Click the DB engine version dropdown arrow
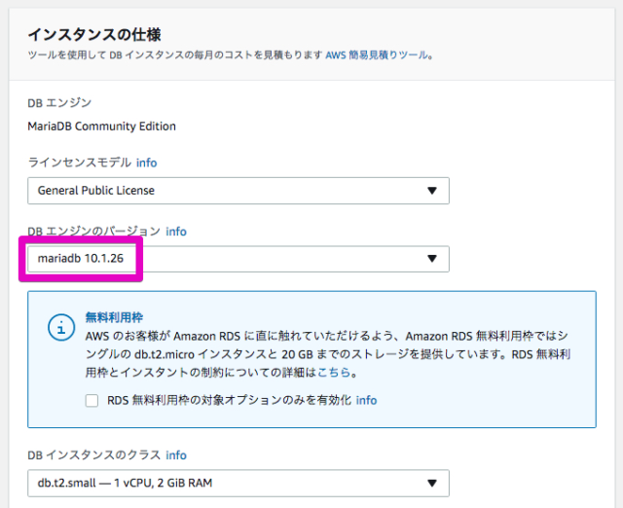The width and height of the screenshot is (623, 508). 432,259
